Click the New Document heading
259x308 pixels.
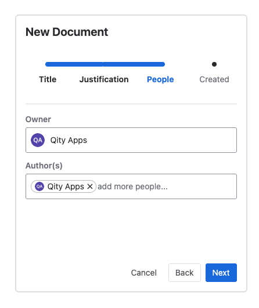click(x=67, y=32)
